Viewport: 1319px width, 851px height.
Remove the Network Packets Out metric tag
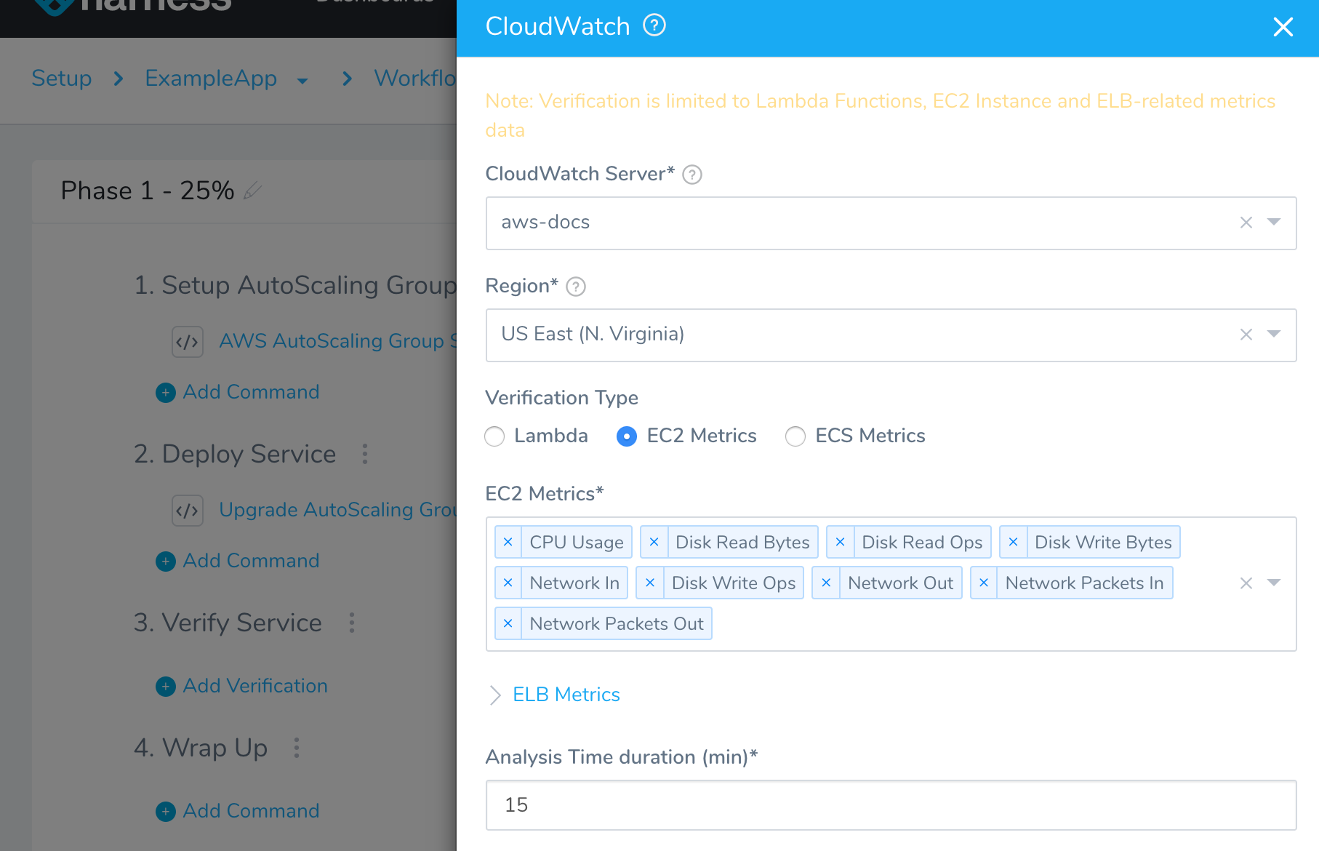[508, 623]
